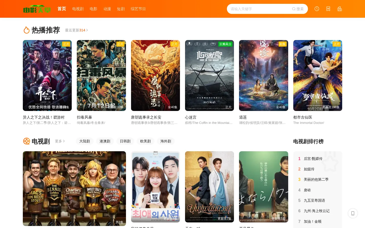Viewport: 365px width, 228px height.
Task: Click the title 扫毒风暴
Action: [84, 117]
